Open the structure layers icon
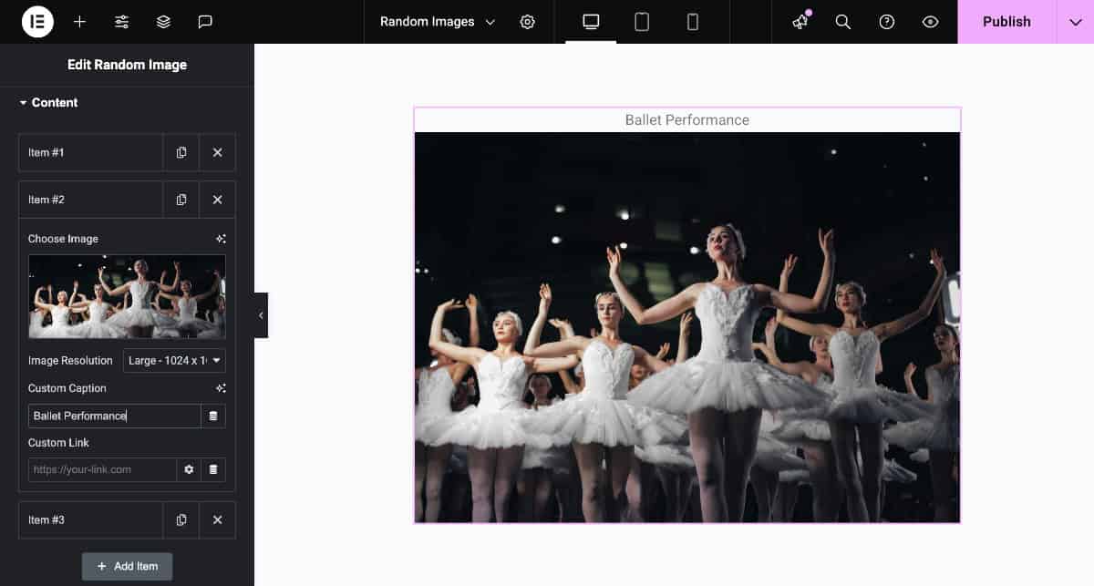Screen dimensions: 1094x586 click(x=163, y=22)
